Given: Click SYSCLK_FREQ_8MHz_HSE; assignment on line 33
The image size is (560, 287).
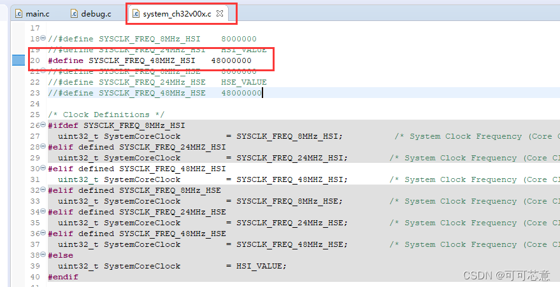Looking at the screenshot, I should point(289,202).
